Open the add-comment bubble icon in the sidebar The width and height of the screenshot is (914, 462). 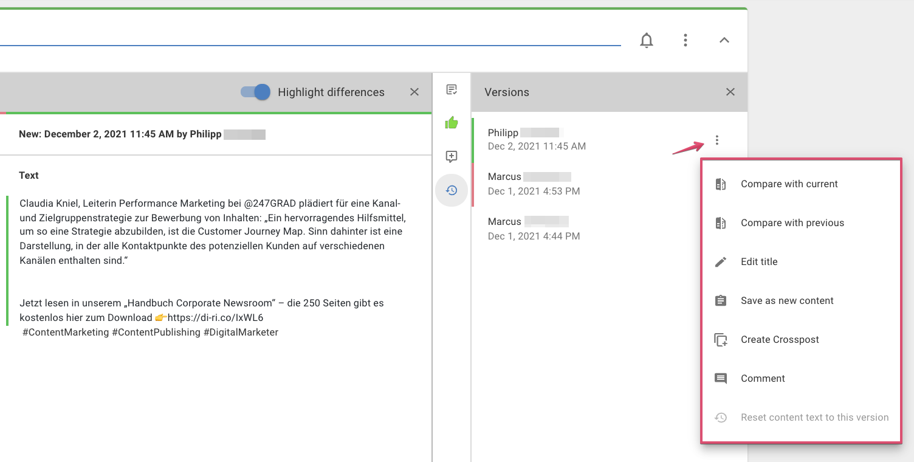coord(452,157)
